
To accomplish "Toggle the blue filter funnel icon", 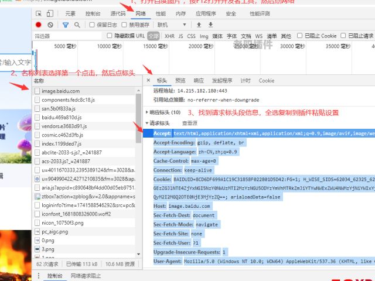I will point(66,25).
